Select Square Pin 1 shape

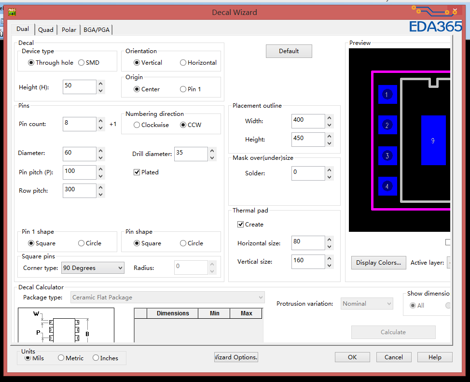click(x=41, y=243)
